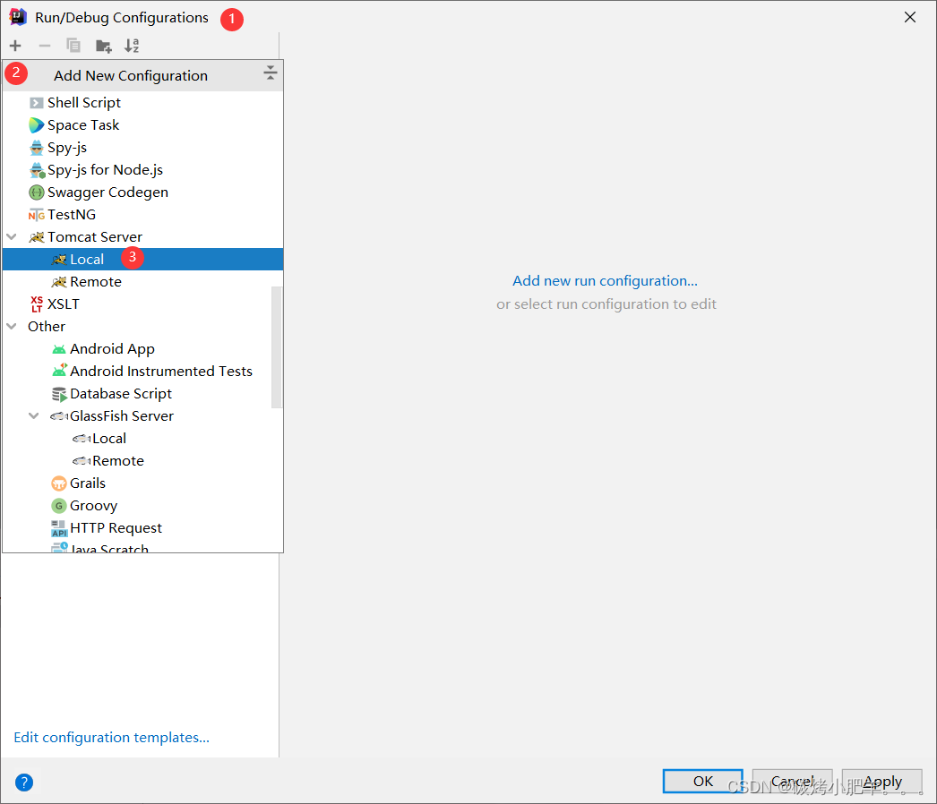Click the Database Script icon
The image size is (937, 804).
[x=59, y=394]
